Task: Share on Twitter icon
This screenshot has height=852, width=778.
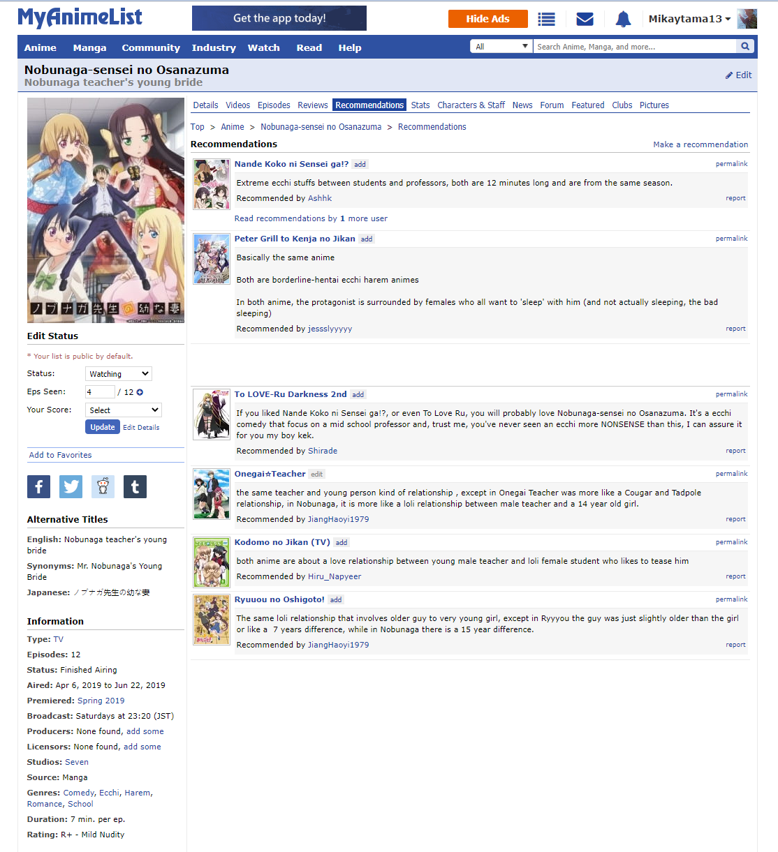Action: [71, 486]
